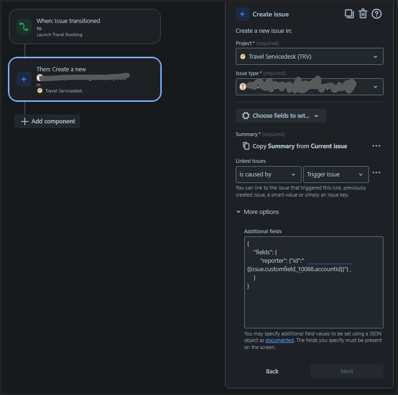Open the Trigger issue dropdown
This screenshot has width=398, height=395.
click(x=336, y=174)
